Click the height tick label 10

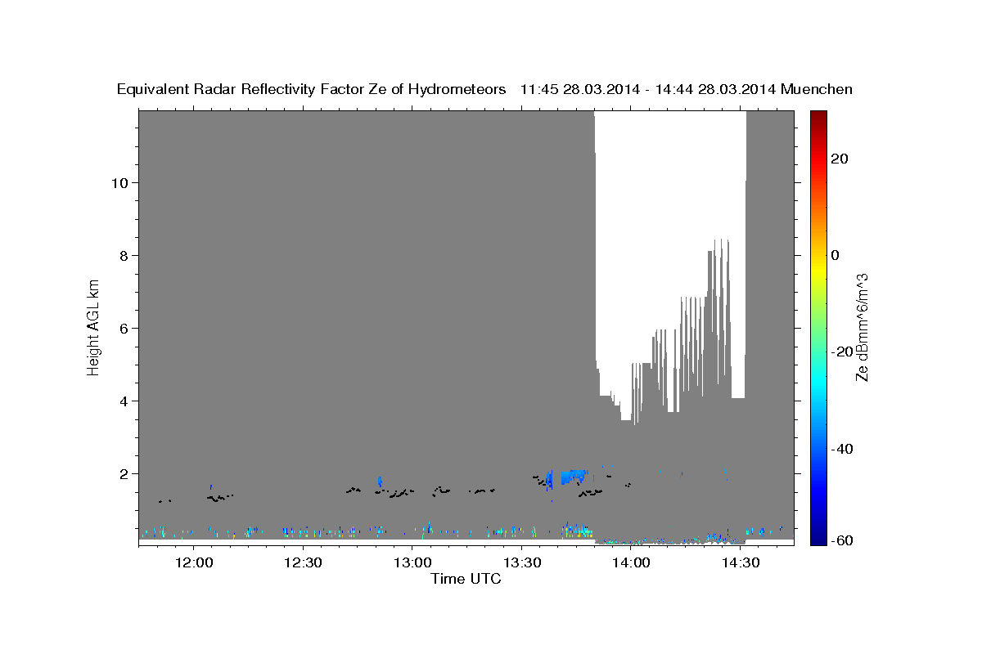[x=121, y=182]
